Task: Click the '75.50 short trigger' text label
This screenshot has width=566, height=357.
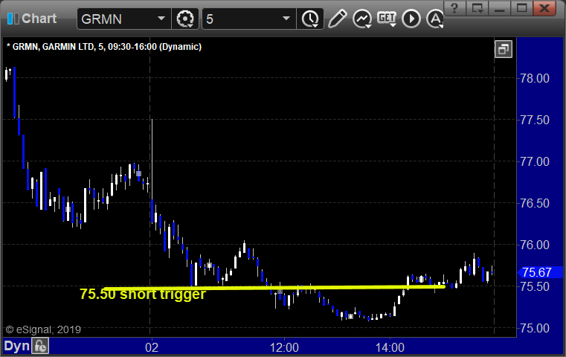Action: pos(143,294)
